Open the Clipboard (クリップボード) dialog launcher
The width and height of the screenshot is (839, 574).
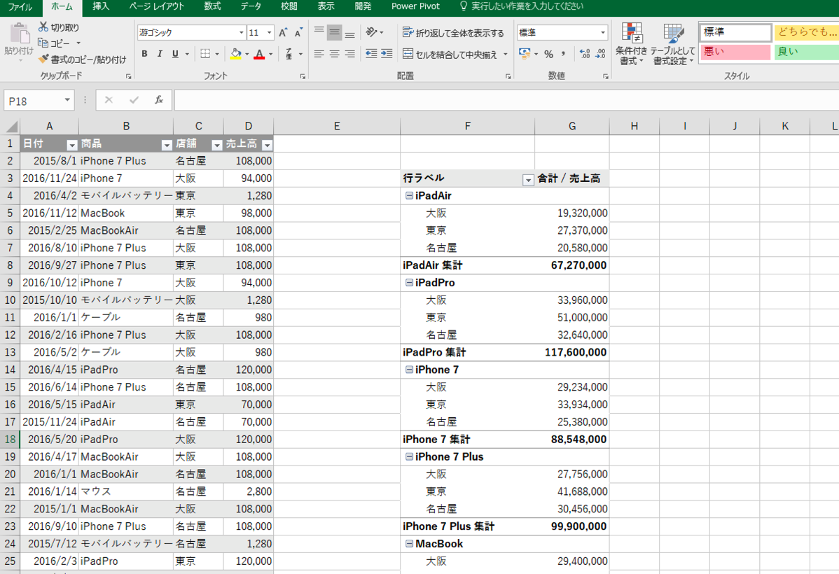click(x=128, y=76)
